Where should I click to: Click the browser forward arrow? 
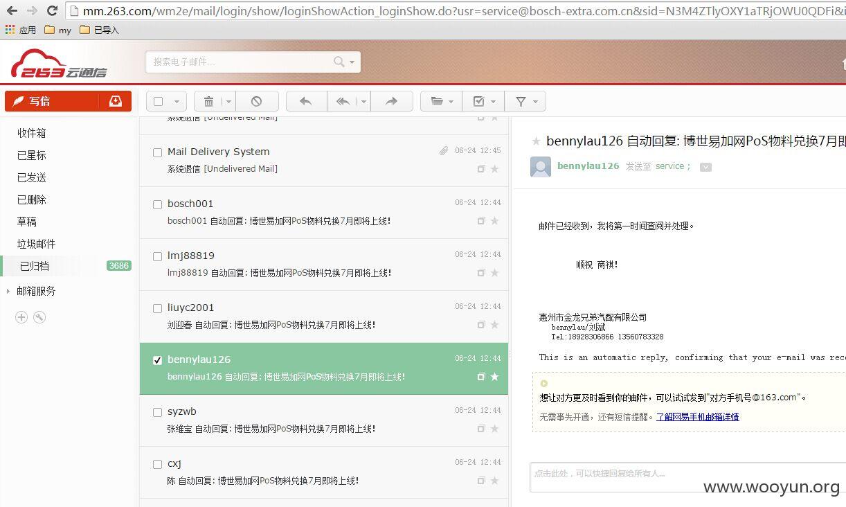pos(32,10)
